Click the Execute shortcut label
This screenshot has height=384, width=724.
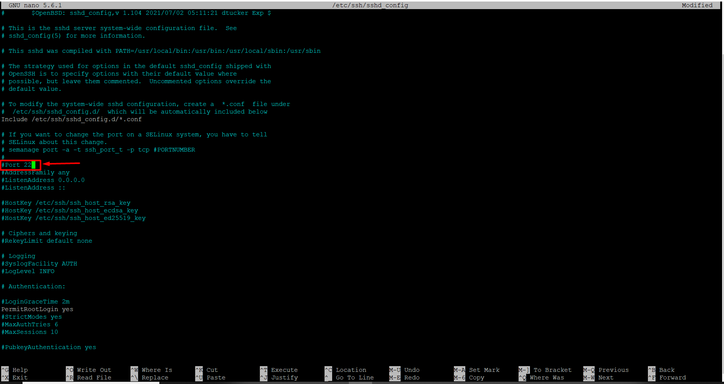(x=284, y=370)
